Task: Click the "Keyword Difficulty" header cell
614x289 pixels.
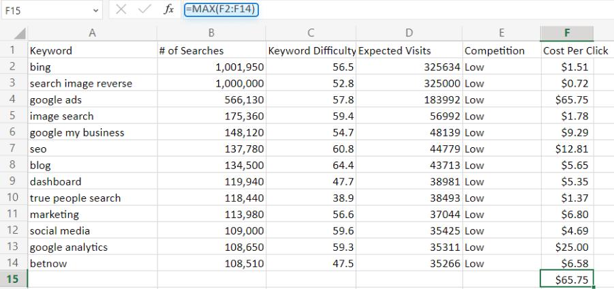Action: [x=311, y=50]
